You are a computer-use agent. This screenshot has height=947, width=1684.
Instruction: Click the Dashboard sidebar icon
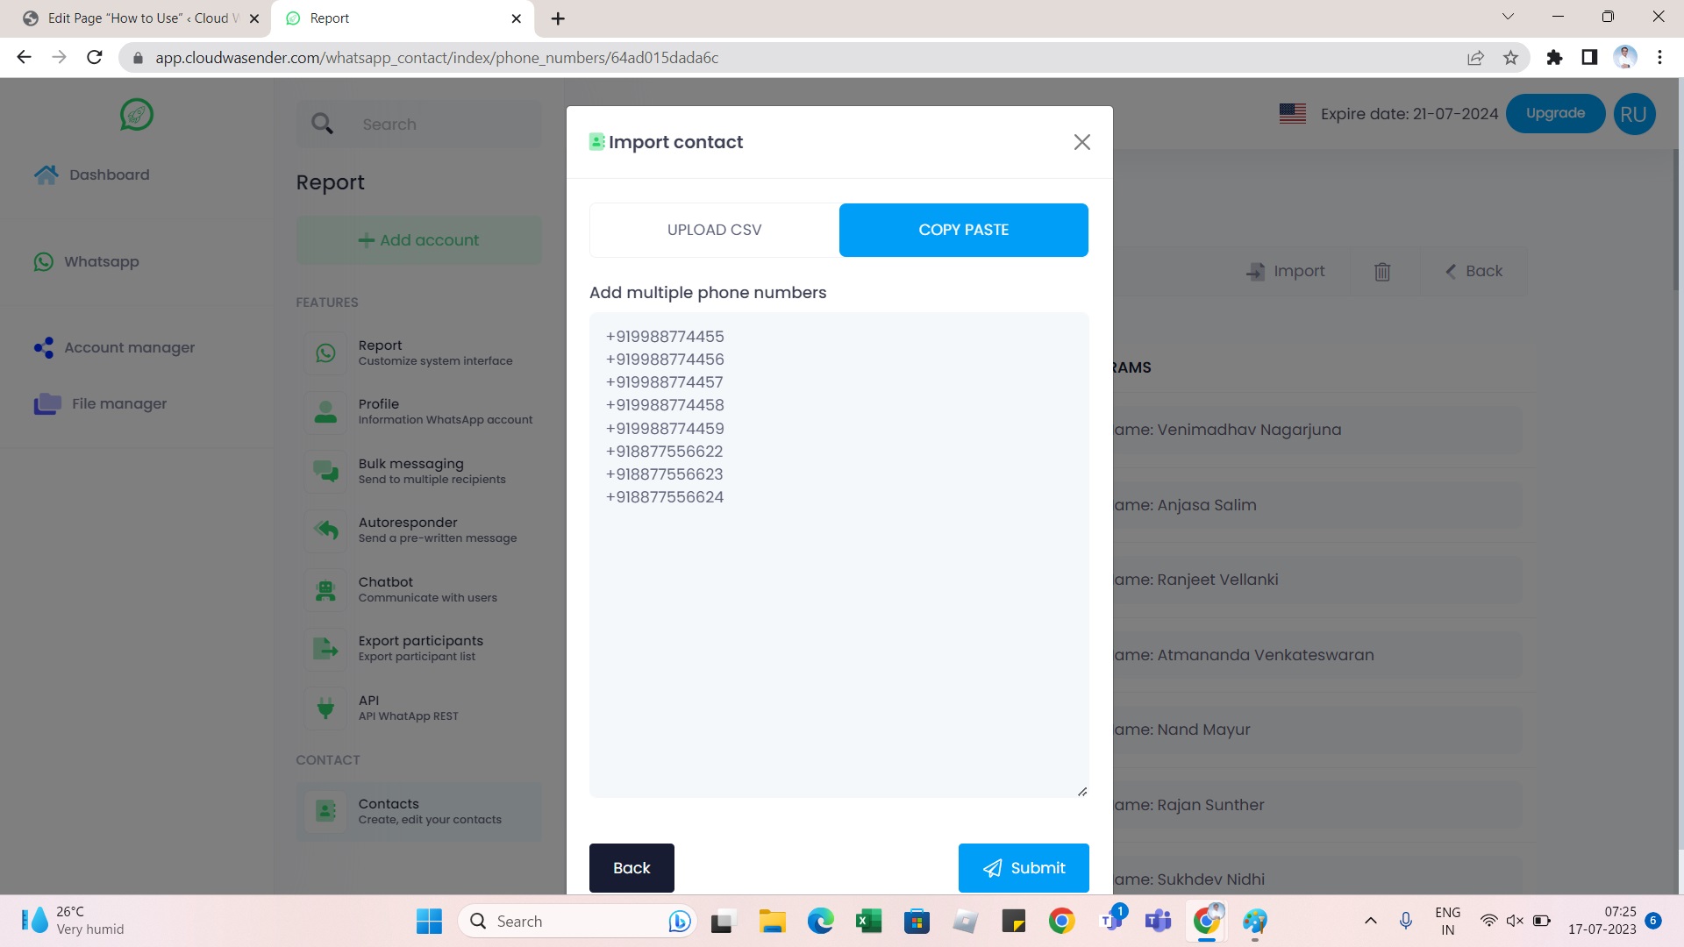pos(45,174)
